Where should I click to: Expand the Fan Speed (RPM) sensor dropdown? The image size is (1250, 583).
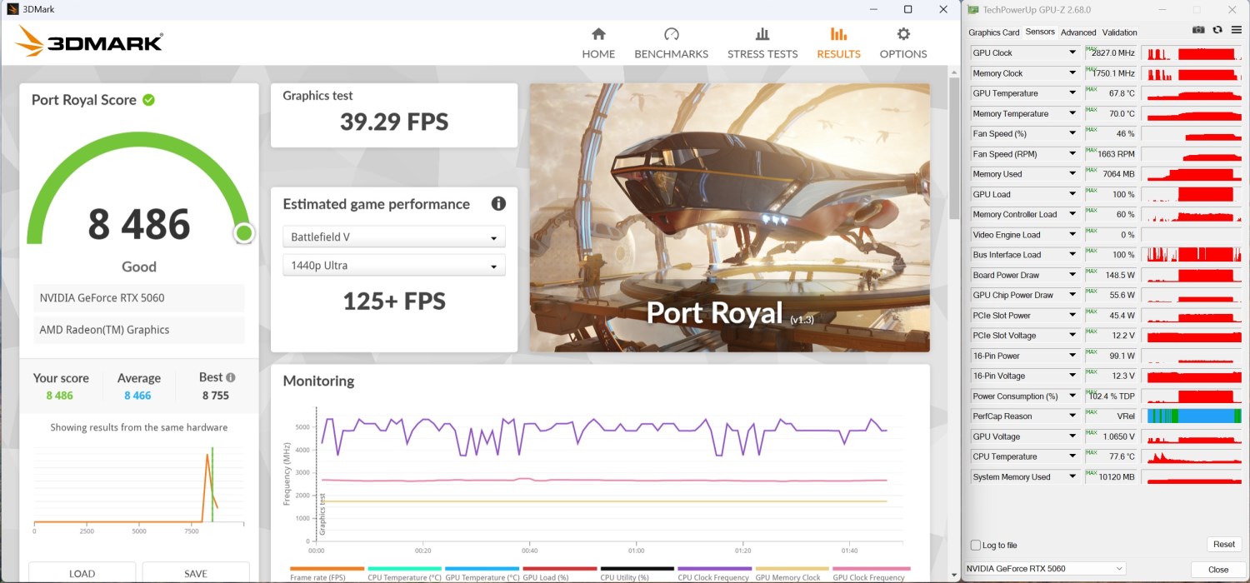pyautogui.click(x=1072, y=154)
